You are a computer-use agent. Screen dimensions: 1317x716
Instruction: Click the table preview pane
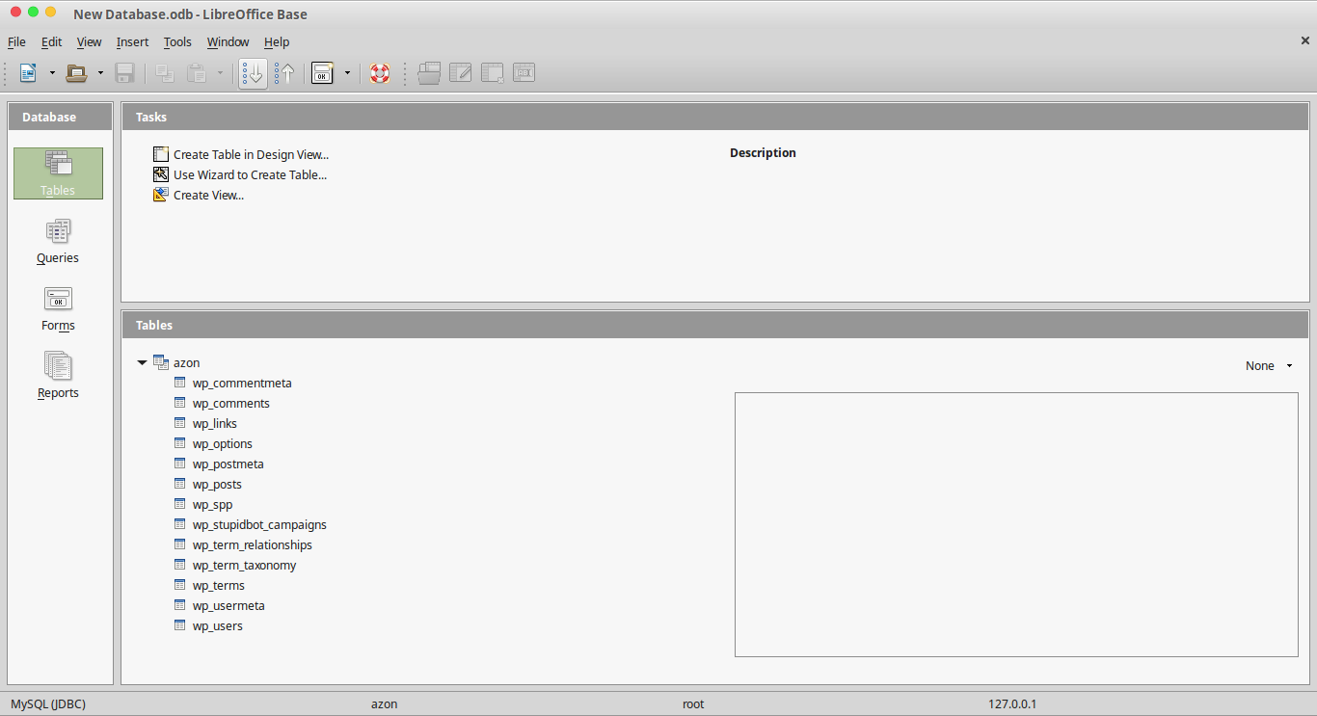pyautogui.click(x=1016, y=524)
